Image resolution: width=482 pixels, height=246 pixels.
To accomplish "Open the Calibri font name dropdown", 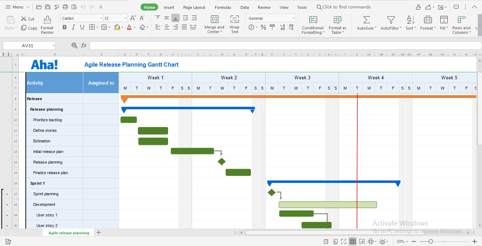I will pos(101,18).
